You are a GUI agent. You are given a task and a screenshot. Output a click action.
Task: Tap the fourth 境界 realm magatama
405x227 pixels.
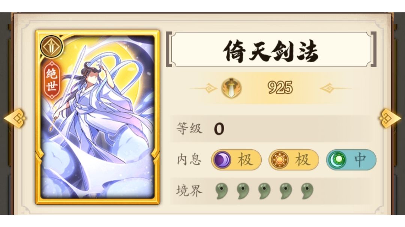pos(286,191)
